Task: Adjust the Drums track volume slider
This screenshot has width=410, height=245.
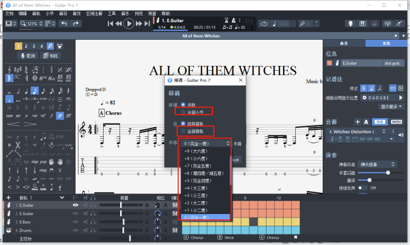Action: pos(122,230)
